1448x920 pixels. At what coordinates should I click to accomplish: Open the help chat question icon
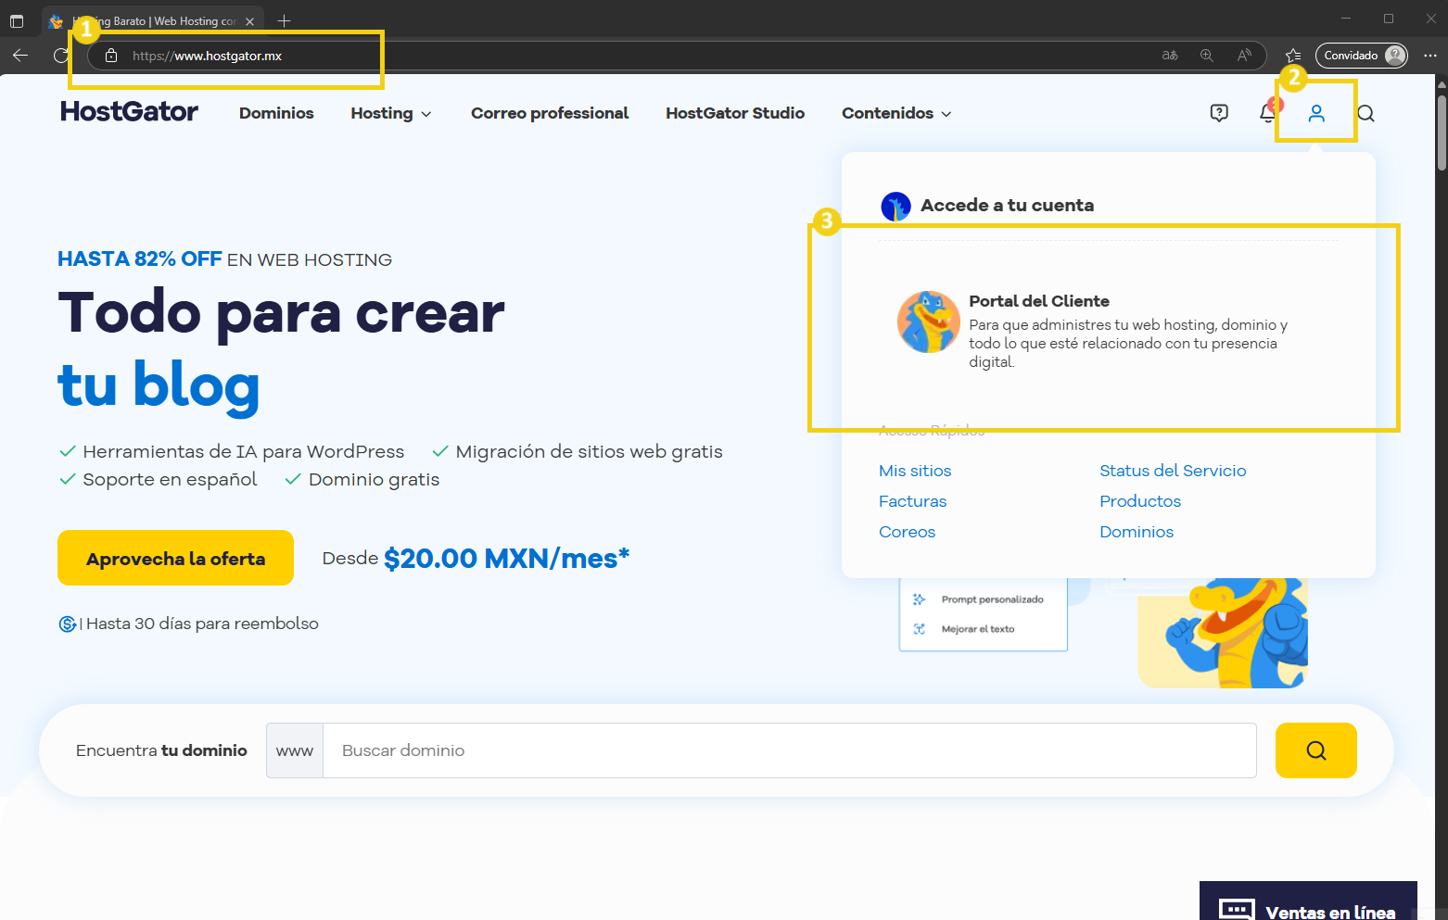[1219, 113]
